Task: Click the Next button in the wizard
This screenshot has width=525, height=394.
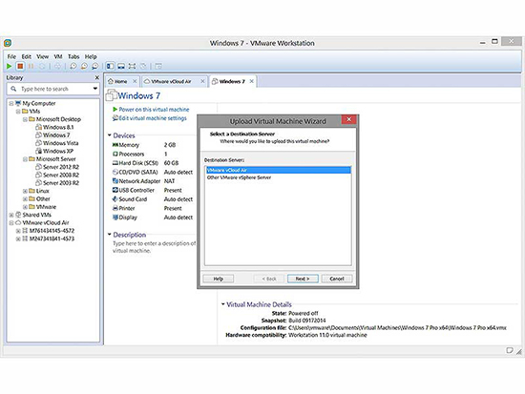Action: pyautogui.click(x=303, y=279)
